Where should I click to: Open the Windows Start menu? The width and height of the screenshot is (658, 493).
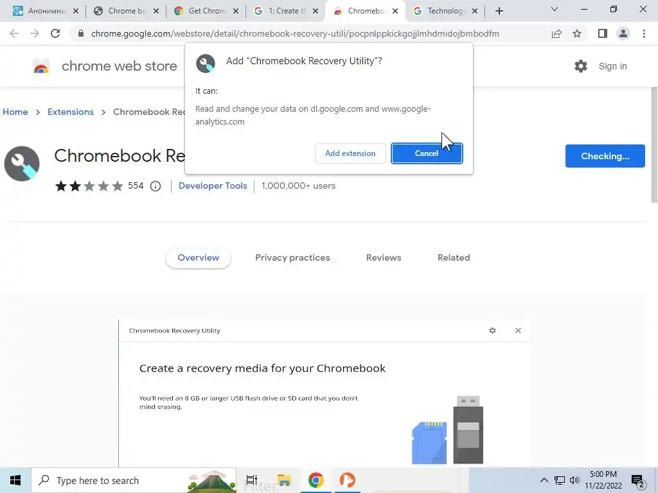tap(15, 480)
